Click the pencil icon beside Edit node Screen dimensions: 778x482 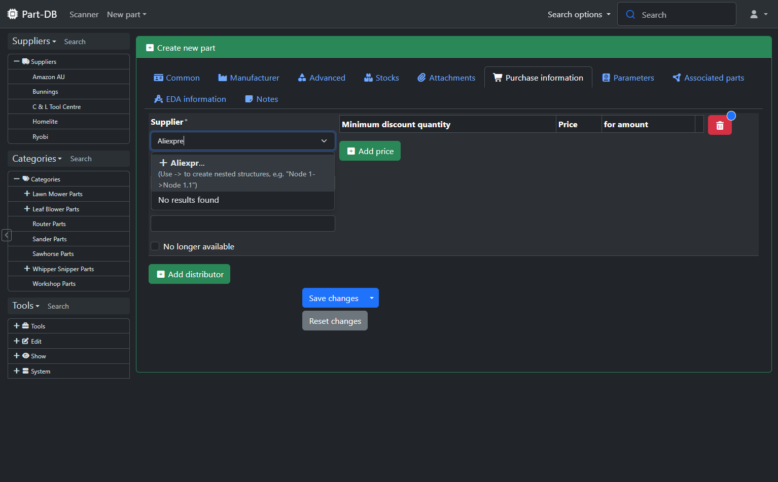[x=25, y=341]
